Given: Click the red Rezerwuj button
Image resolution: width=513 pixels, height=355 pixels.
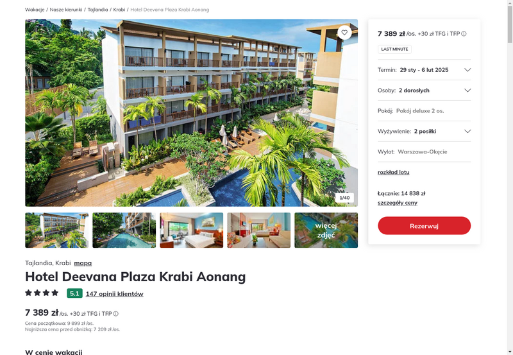Looking at the screenshot, I should [x=424, y=225].
